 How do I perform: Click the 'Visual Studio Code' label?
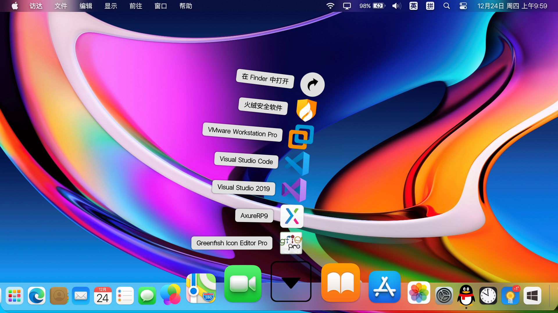246,160
